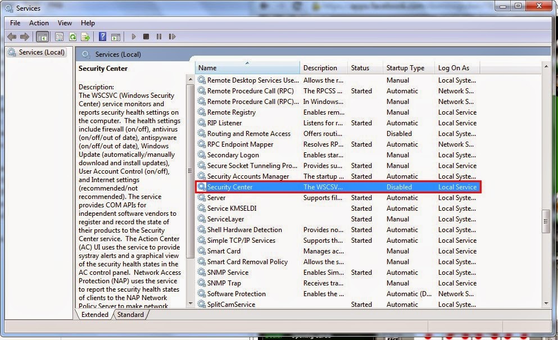Select Smart Card Removal Policy service
The width and height of the screenshot is (558, 340).
point(338,262)
